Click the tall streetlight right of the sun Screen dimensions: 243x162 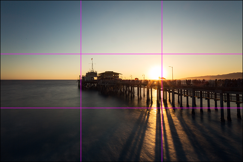pos(171,73)
